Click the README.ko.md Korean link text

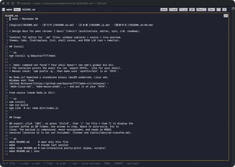58,25
